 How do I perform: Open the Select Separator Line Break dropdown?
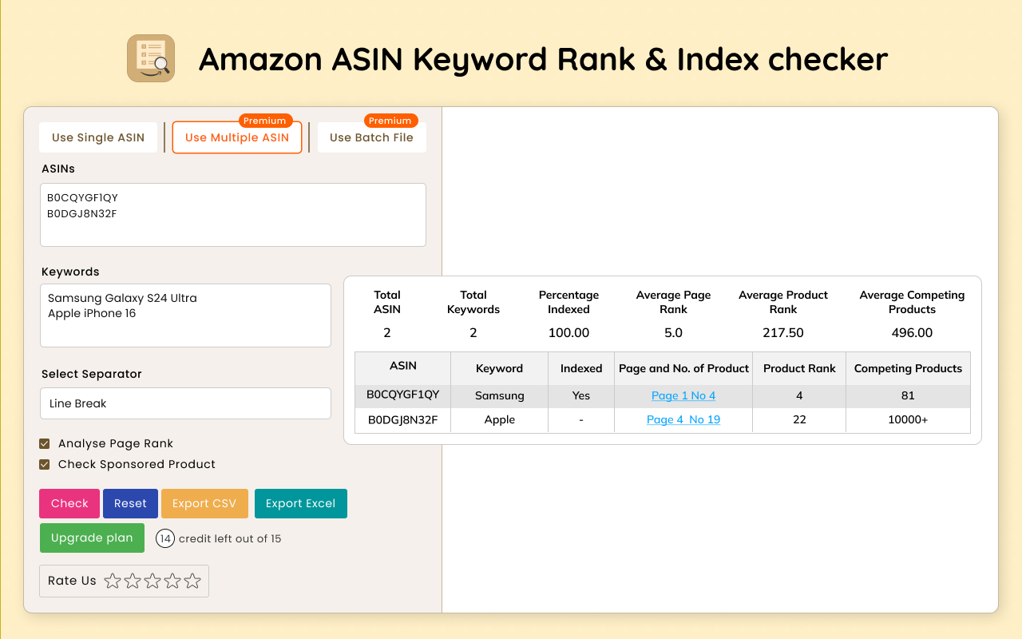click(185, 403)
